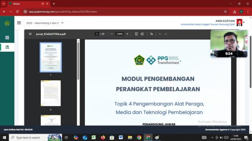
Task: Click the webcam recording overlay
Action: pos(229,43)
